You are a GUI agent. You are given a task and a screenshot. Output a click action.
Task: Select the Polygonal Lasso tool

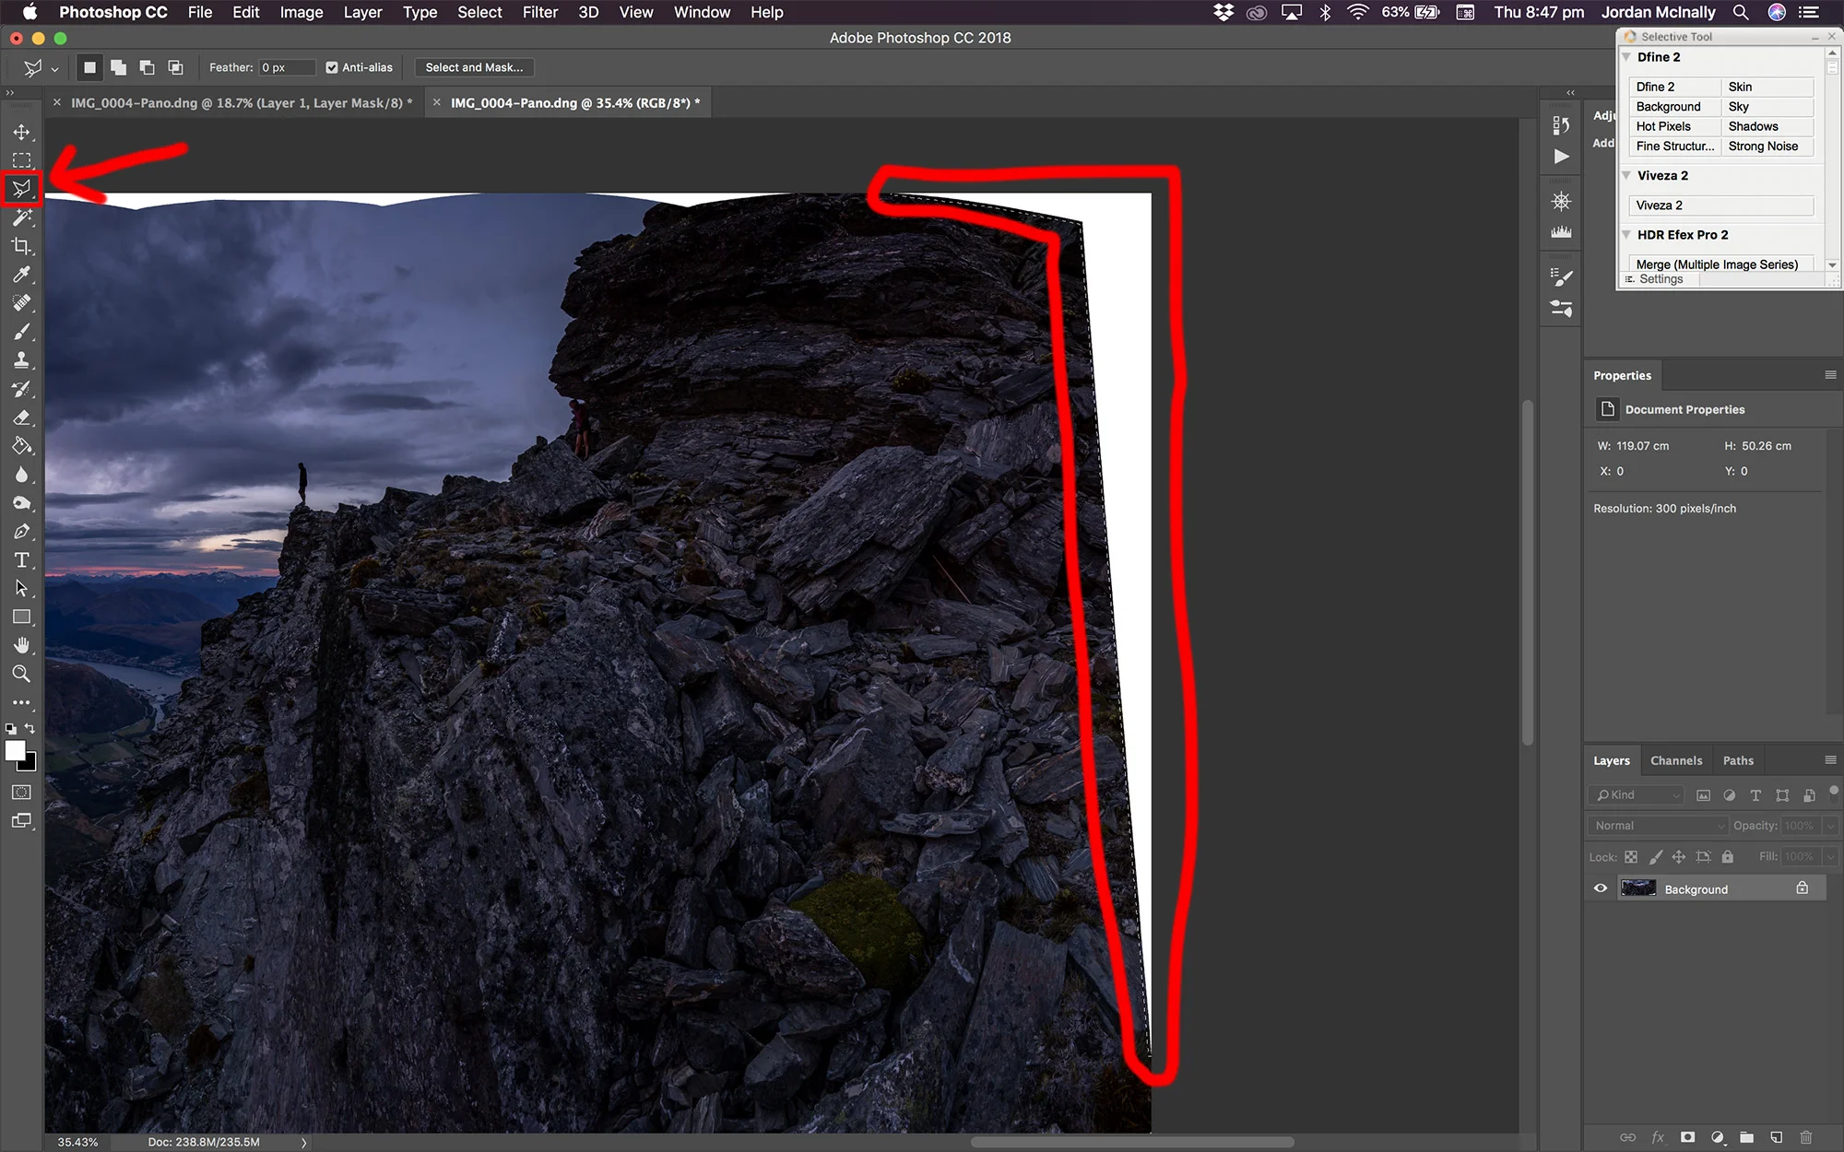21,189
